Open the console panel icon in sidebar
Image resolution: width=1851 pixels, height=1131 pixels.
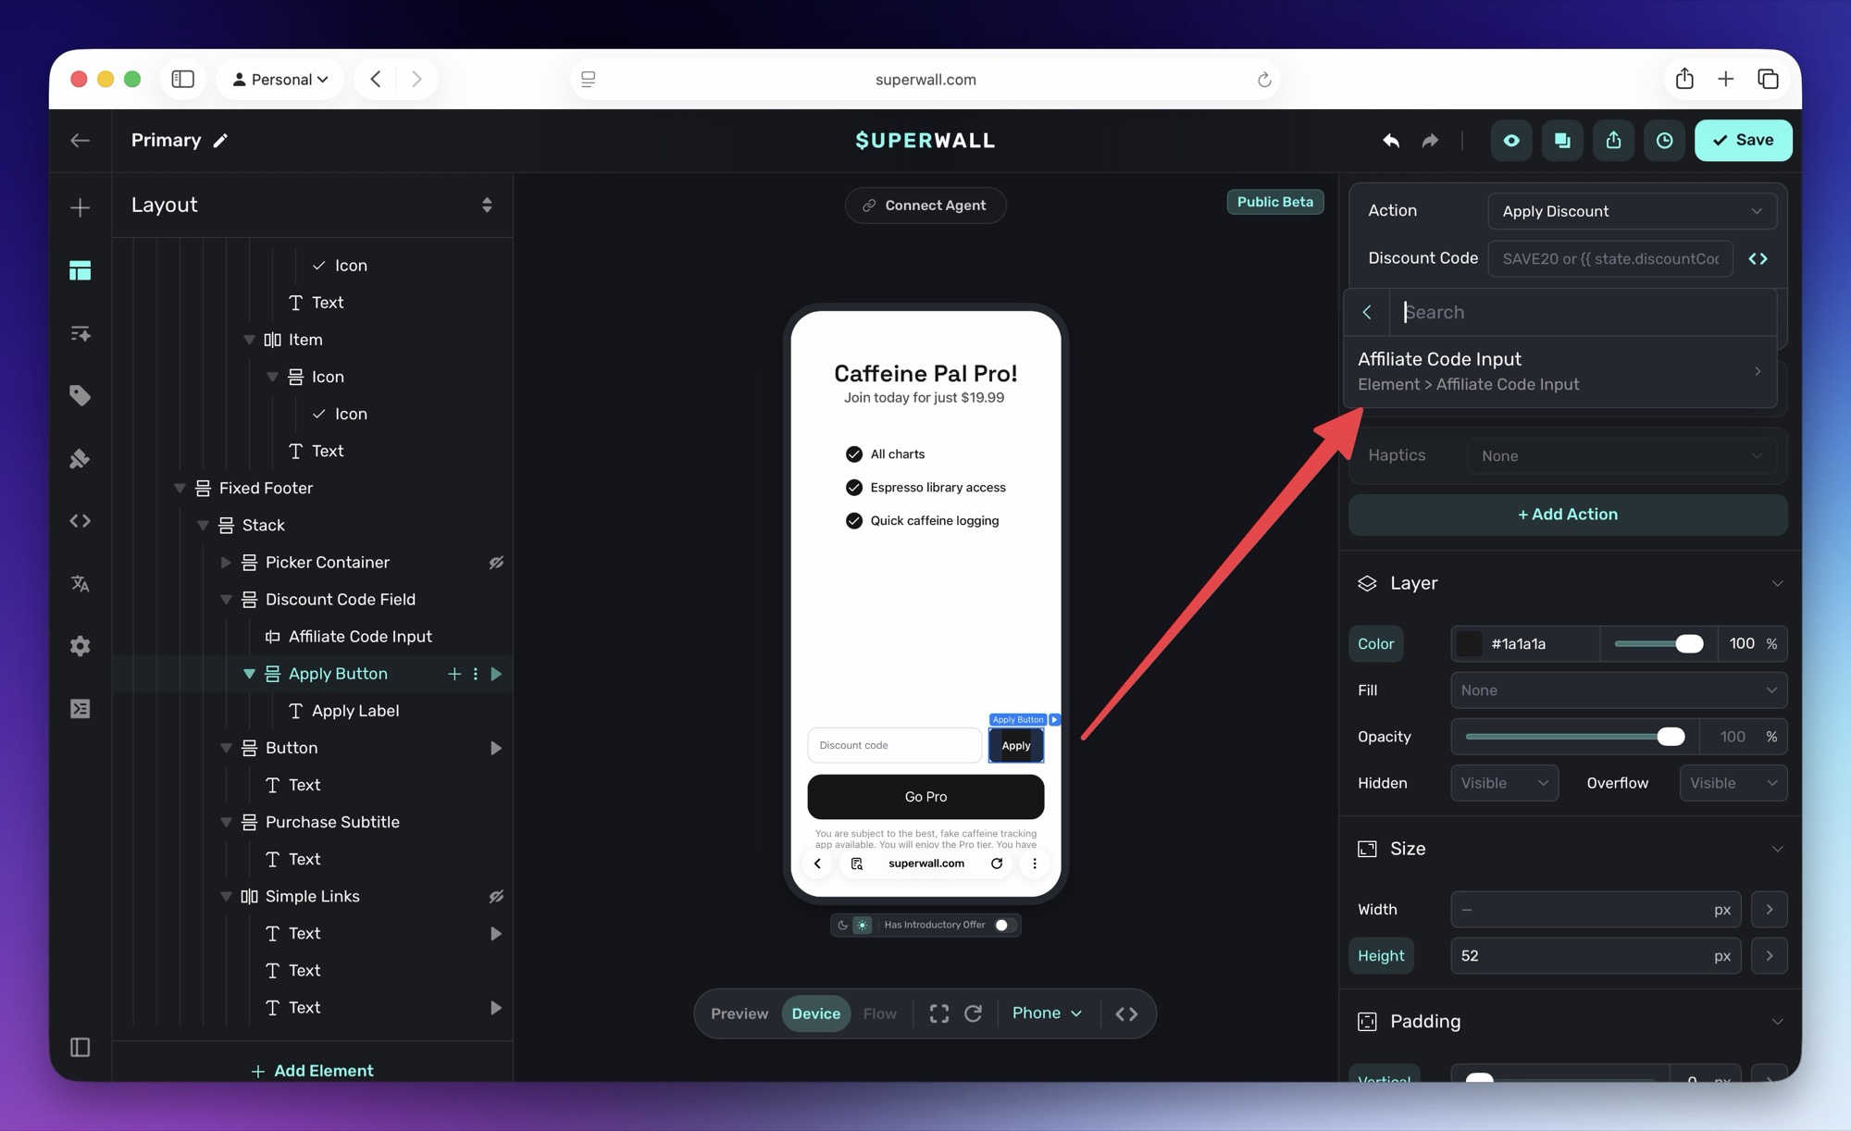tap(80, 709)
